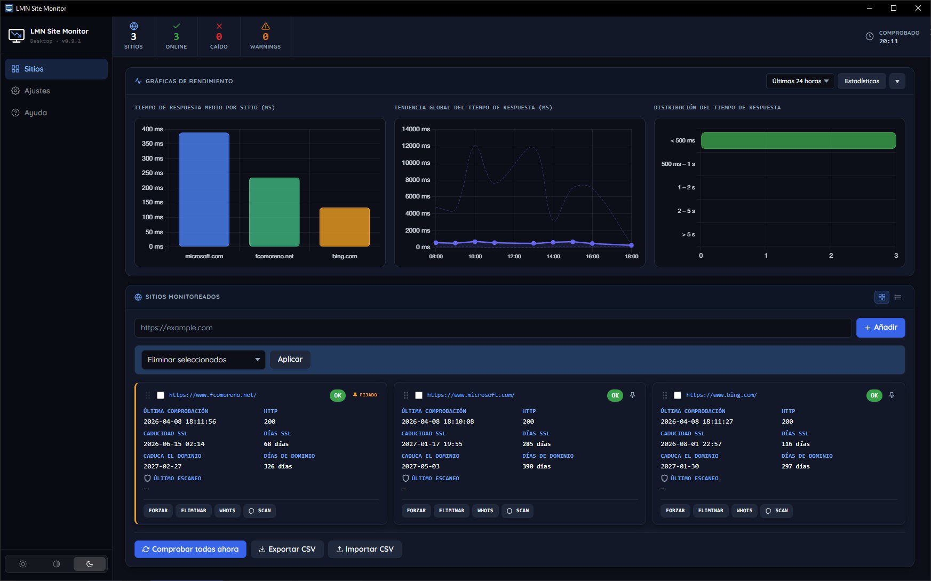Click Exportar CSV button
931x581 pixels.
point(288,549)
